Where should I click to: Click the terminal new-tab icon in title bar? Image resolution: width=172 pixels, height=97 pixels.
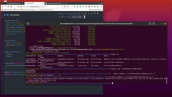click(x=28, y=23)
